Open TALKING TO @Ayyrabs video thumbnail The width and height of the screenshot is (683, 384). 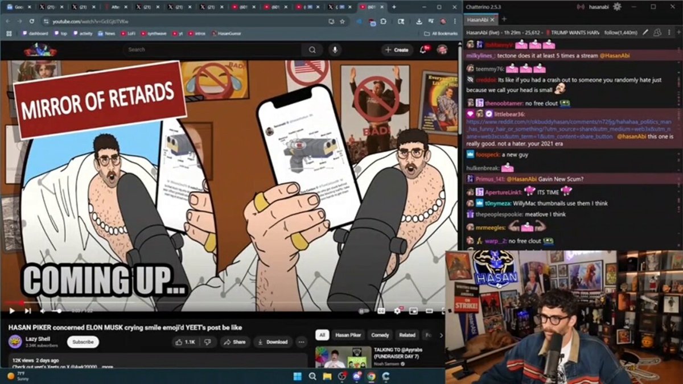click(342, 357)
